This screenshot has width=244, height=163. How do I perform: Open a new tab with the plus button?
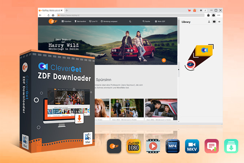(67, 11)
